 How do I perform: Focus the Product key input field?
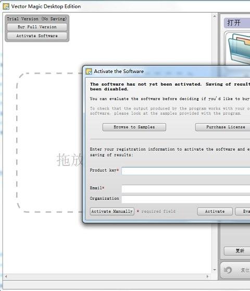(x=186, y=171)
